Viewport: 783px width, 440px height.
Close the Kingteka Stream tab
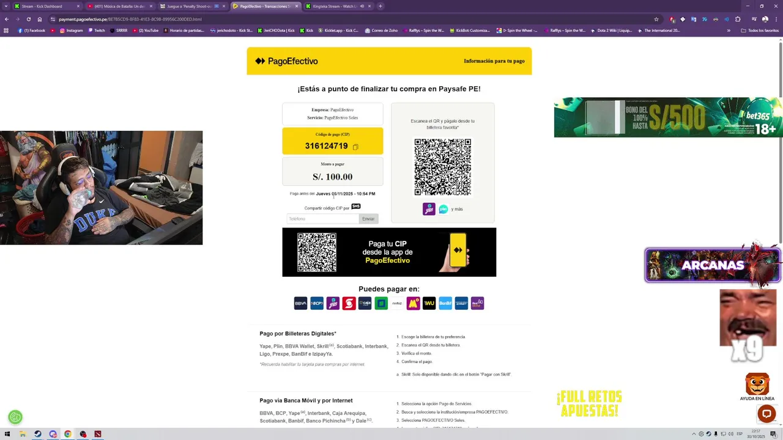[x=369, y=6]
